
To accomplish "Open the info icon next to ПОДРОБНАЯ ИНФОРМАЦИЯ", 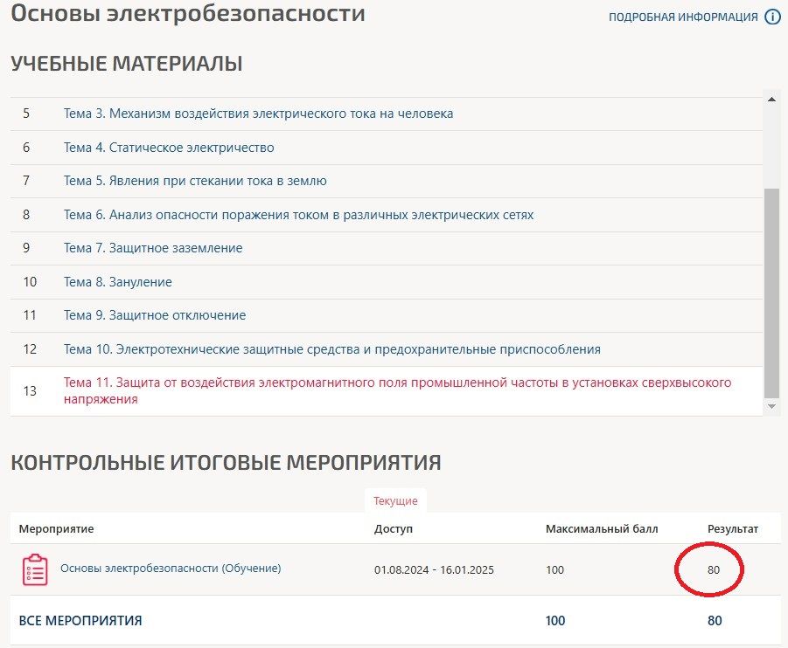I will click(772, 17).
